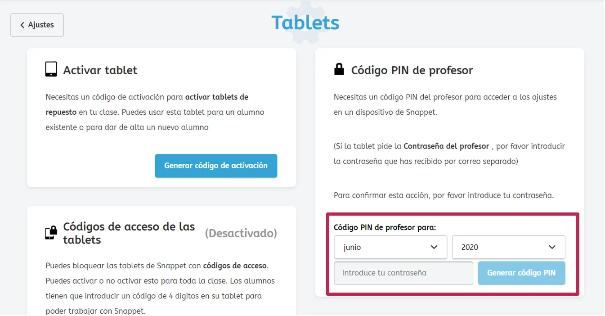Viewport: 605px width, 316px height.
Task: Click the locked-tablet icon for Códigos de acceso
Action: [x=51, y=232]
